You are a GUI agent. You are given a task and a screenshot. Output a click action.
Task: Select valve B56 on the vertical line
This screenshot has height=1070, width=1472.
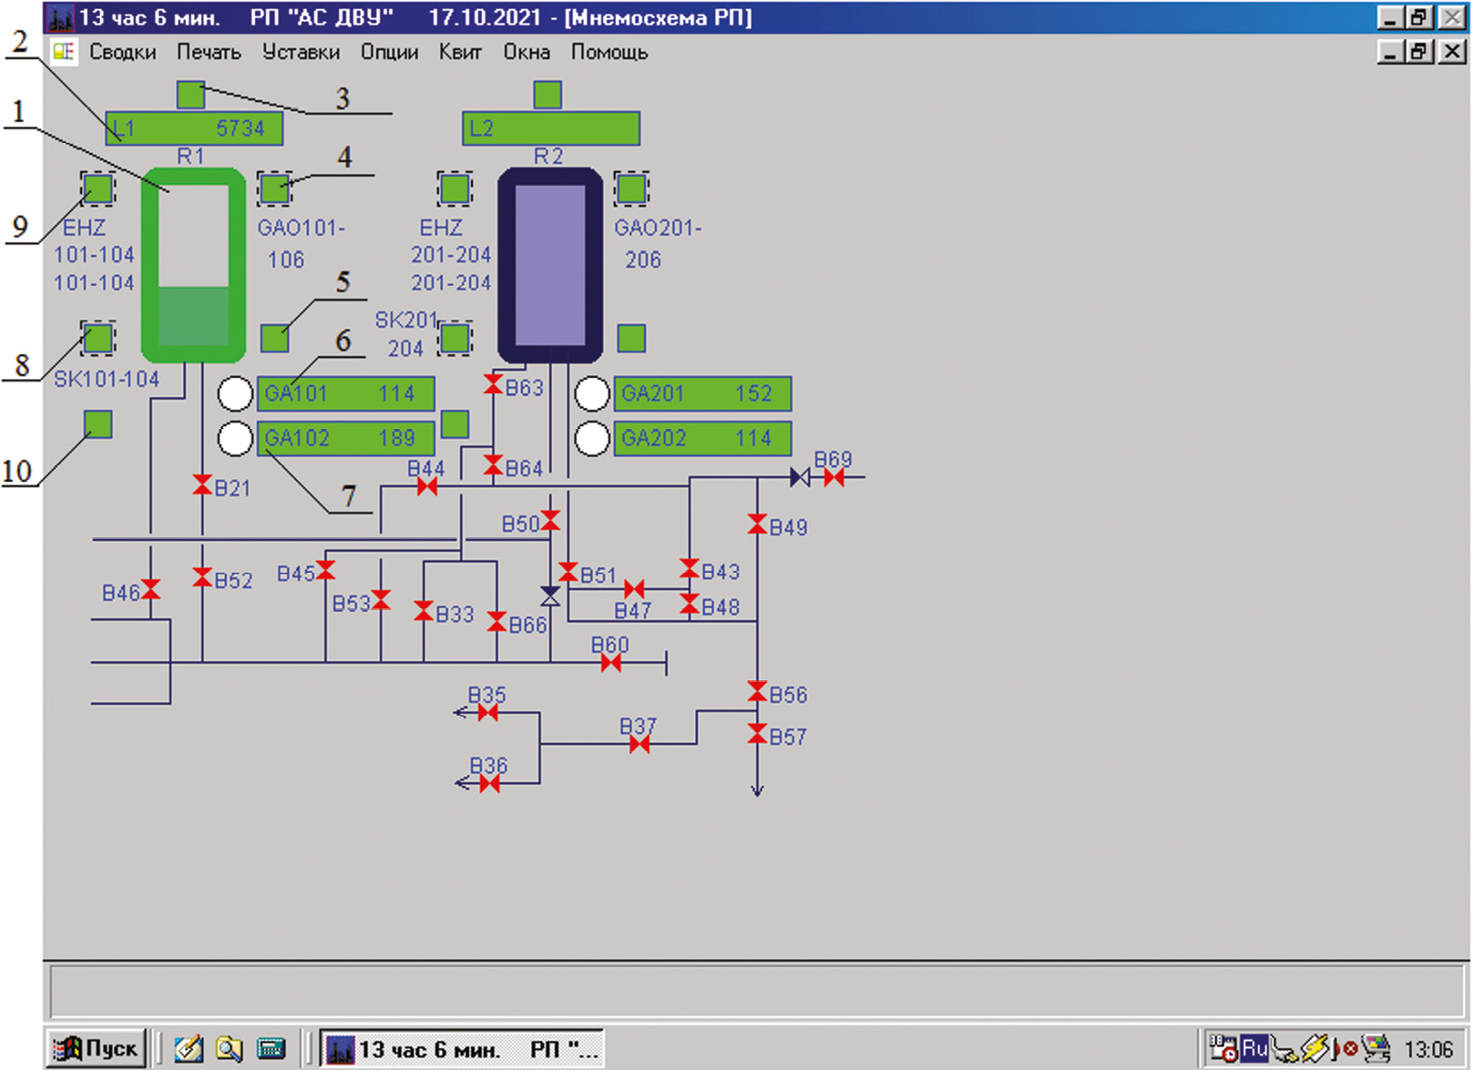tap(757, 692)
